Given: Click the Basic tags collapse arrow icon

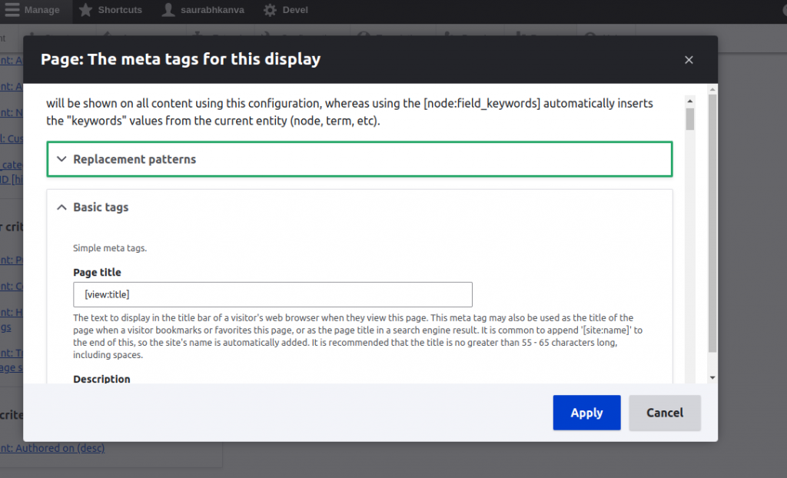Looking at the screenshot, I should point(60,207).
